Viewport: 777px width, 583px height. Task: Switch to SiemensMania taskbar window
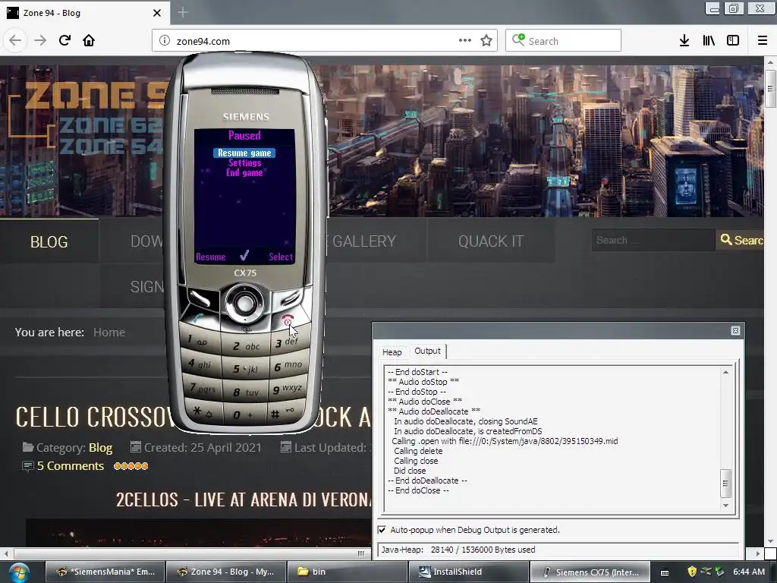click(x=105, y=572)
